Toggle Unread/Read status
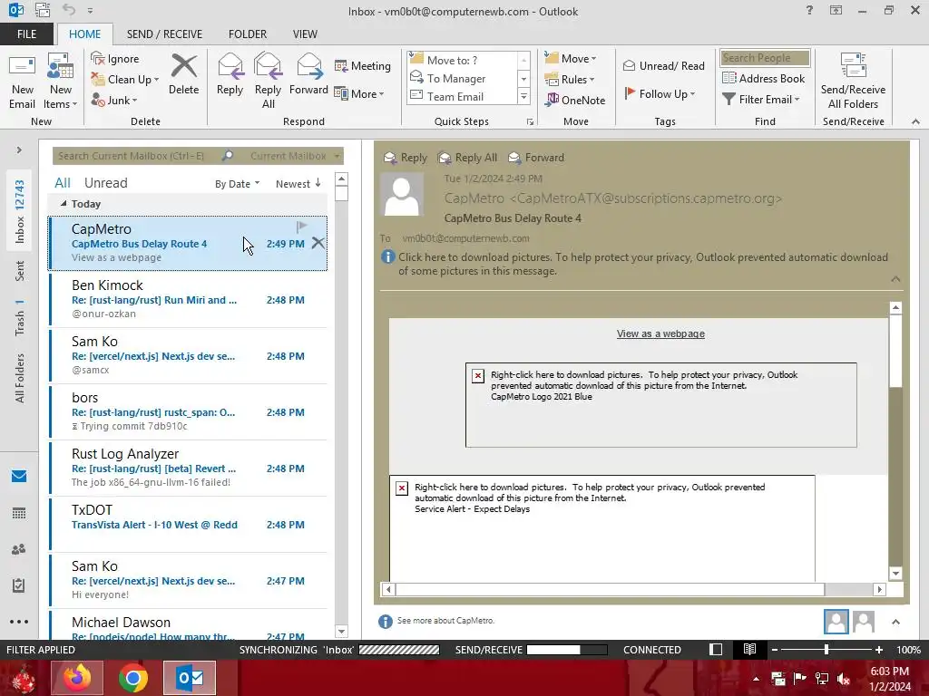Screen dimensions: 929x696 (663, 65)
